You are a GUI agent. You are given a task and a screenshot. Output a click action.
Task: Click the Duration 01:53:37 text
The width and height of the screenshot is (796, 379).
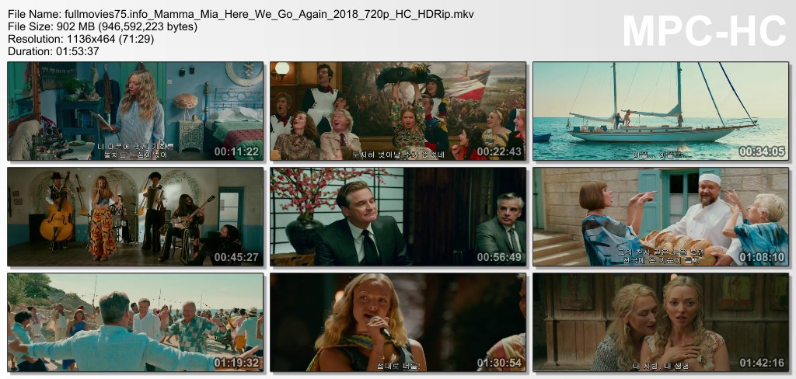tap(54, 51)
